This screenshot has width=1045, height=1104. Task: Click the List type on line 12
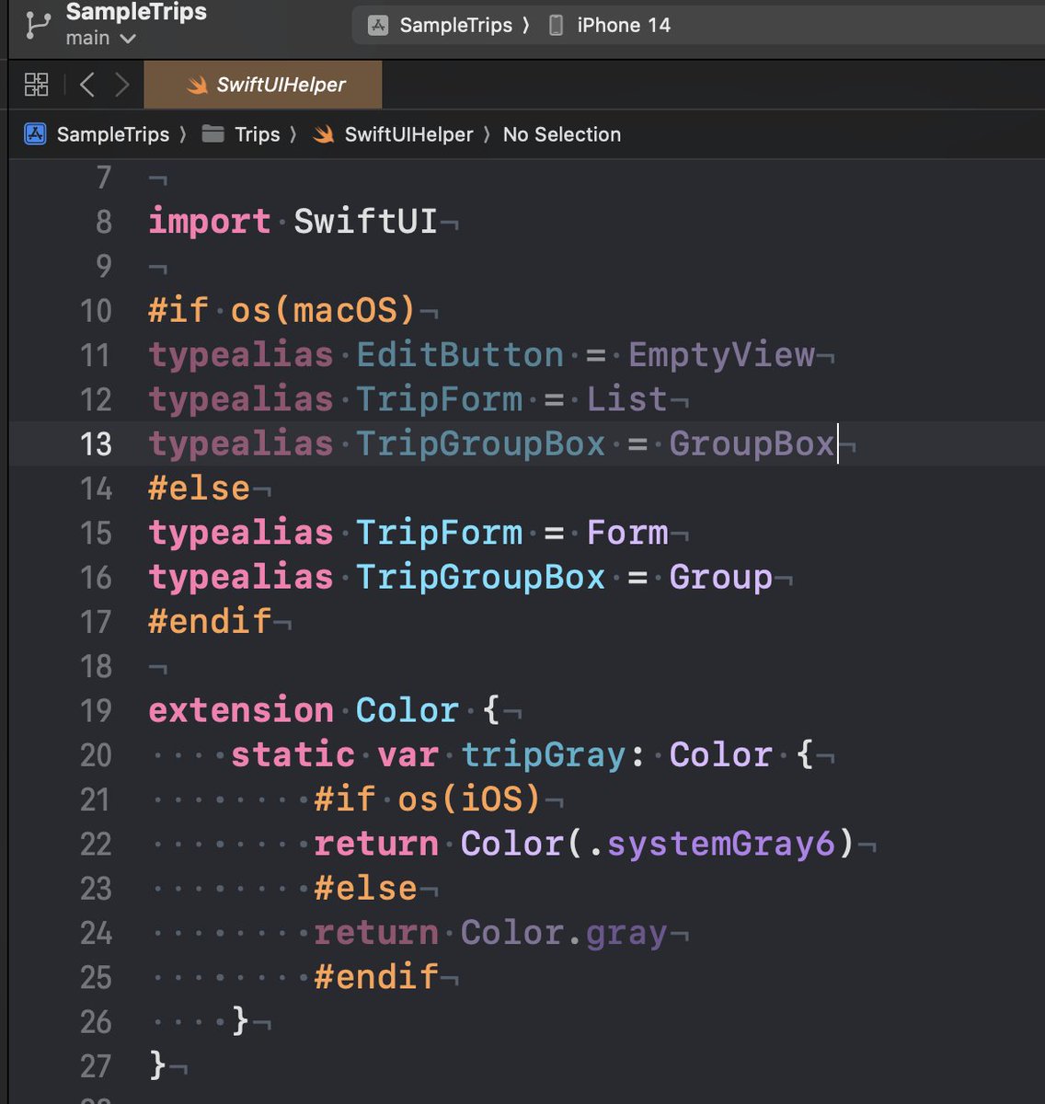click(x=627, y=399)
